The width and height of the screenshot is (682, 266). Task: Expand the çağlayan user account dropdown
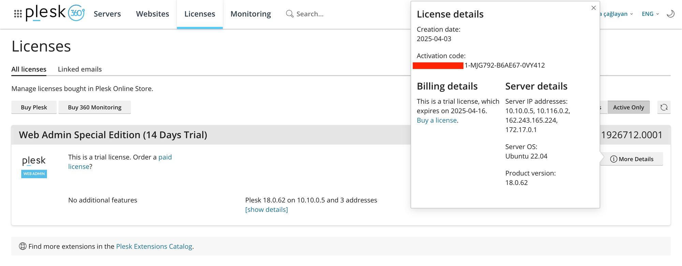616,14
